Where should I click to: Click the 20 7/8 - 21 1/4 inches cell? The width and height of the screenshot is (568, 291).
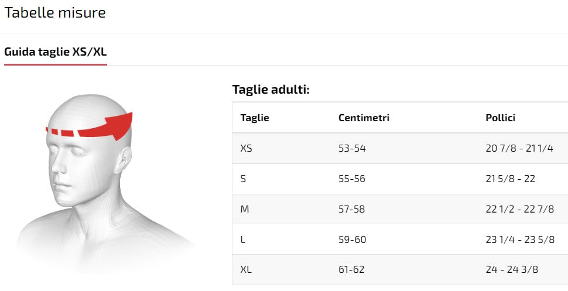click(x=519, y=148)
